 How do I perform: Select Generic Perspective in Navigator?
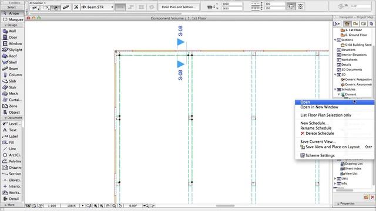coord(356,80)
